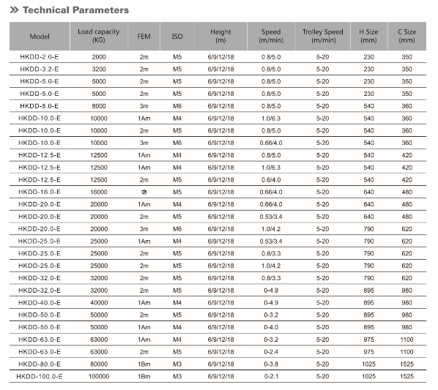Click load capacity value 3200
This screenshot has width=438, height=390.
pyautogui.click(x=99, y=70)
